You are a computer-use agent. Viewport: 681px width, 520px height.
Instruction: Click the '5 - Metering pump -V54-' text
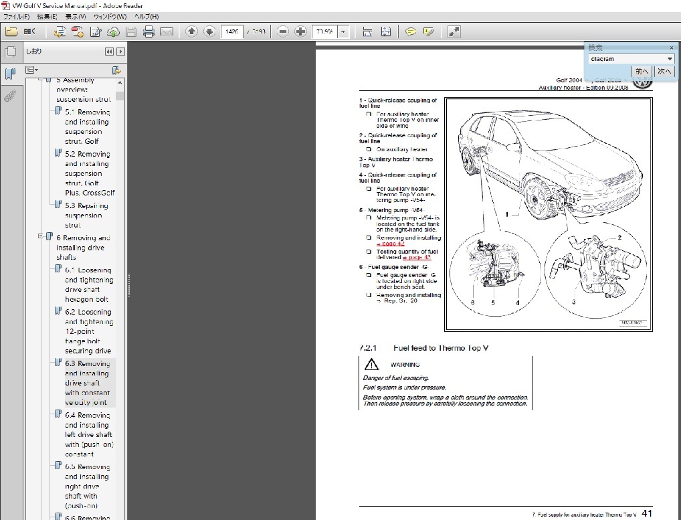tap(391, 210)
